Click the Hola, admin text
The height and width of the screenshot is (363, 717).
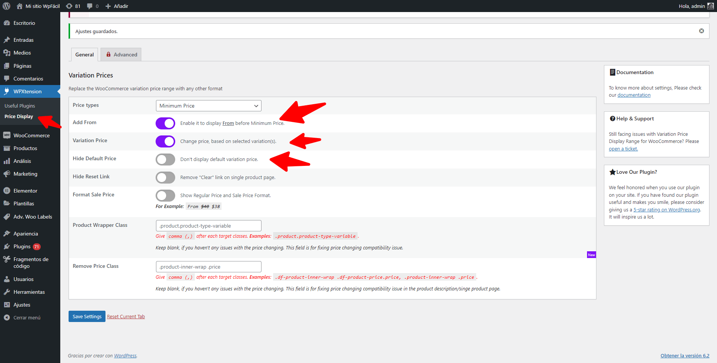coord(692,6)
